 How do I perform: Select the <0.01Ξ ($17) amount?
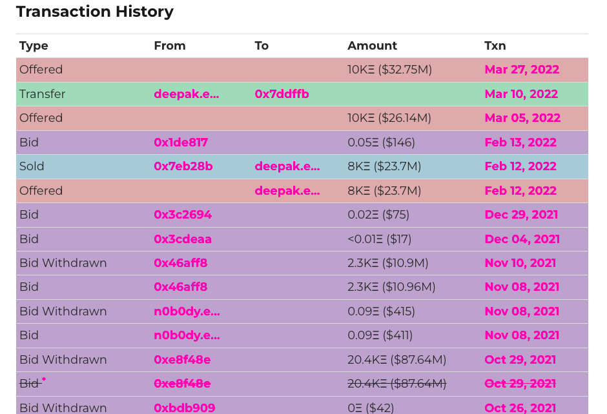(x=380, y=239)
